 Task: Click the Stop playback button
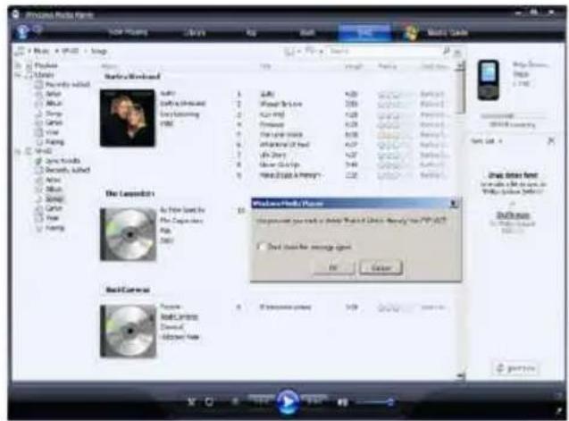pyautogui.click(x=235, y=401)
